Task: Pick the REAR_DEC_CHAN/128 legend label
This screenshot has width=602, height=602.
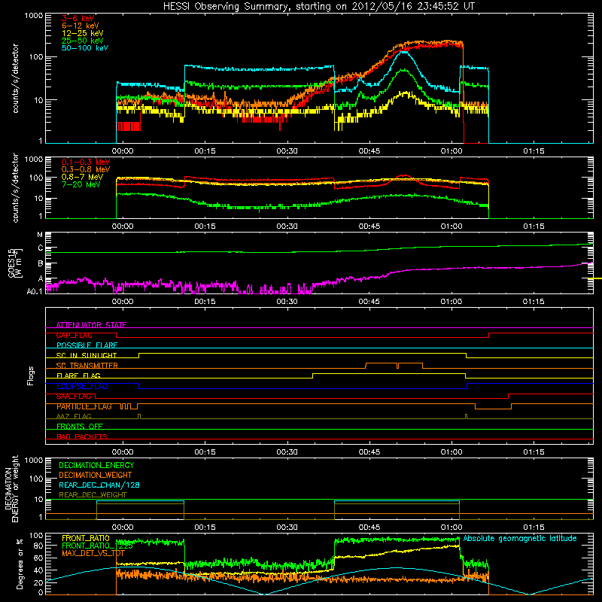Action: point(99,485)
